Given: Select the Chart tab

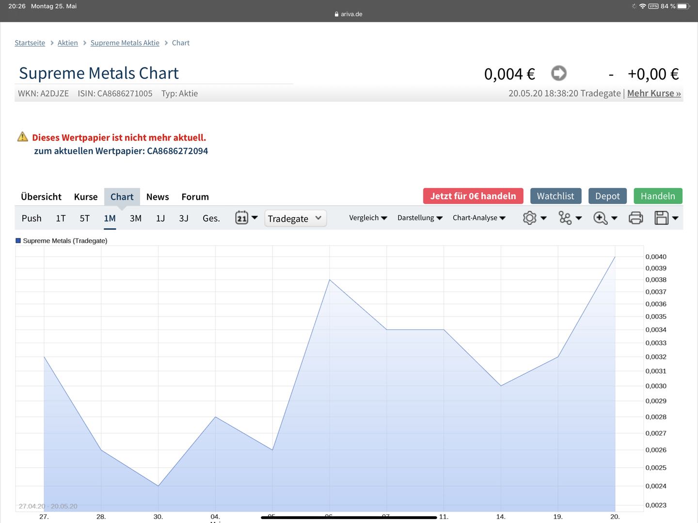Looking at the screenshot, I should (122, 197).
